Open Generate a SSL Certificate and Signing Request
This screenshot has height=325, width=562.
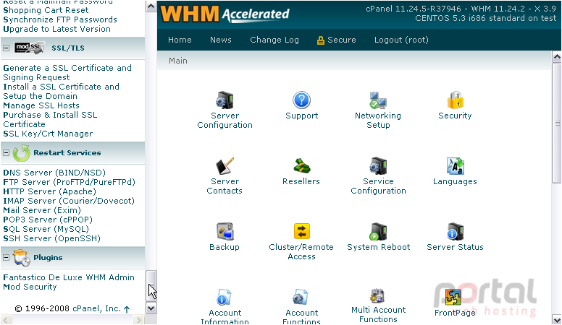67,72
